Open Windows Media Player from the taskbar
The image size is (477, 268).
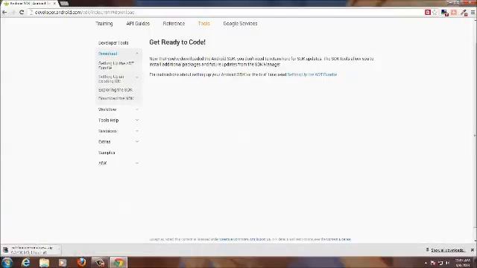[63, 262]
